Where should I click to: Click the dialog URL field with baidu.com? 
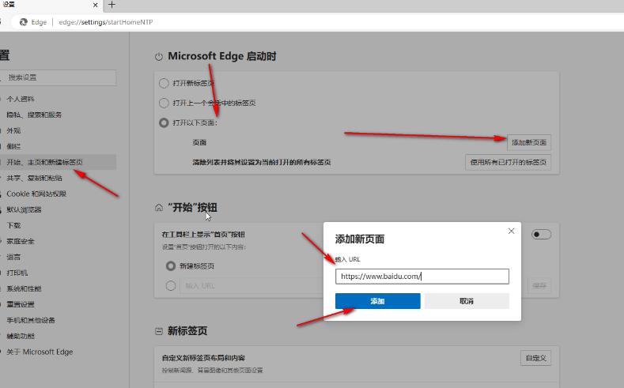click(422, 277)
